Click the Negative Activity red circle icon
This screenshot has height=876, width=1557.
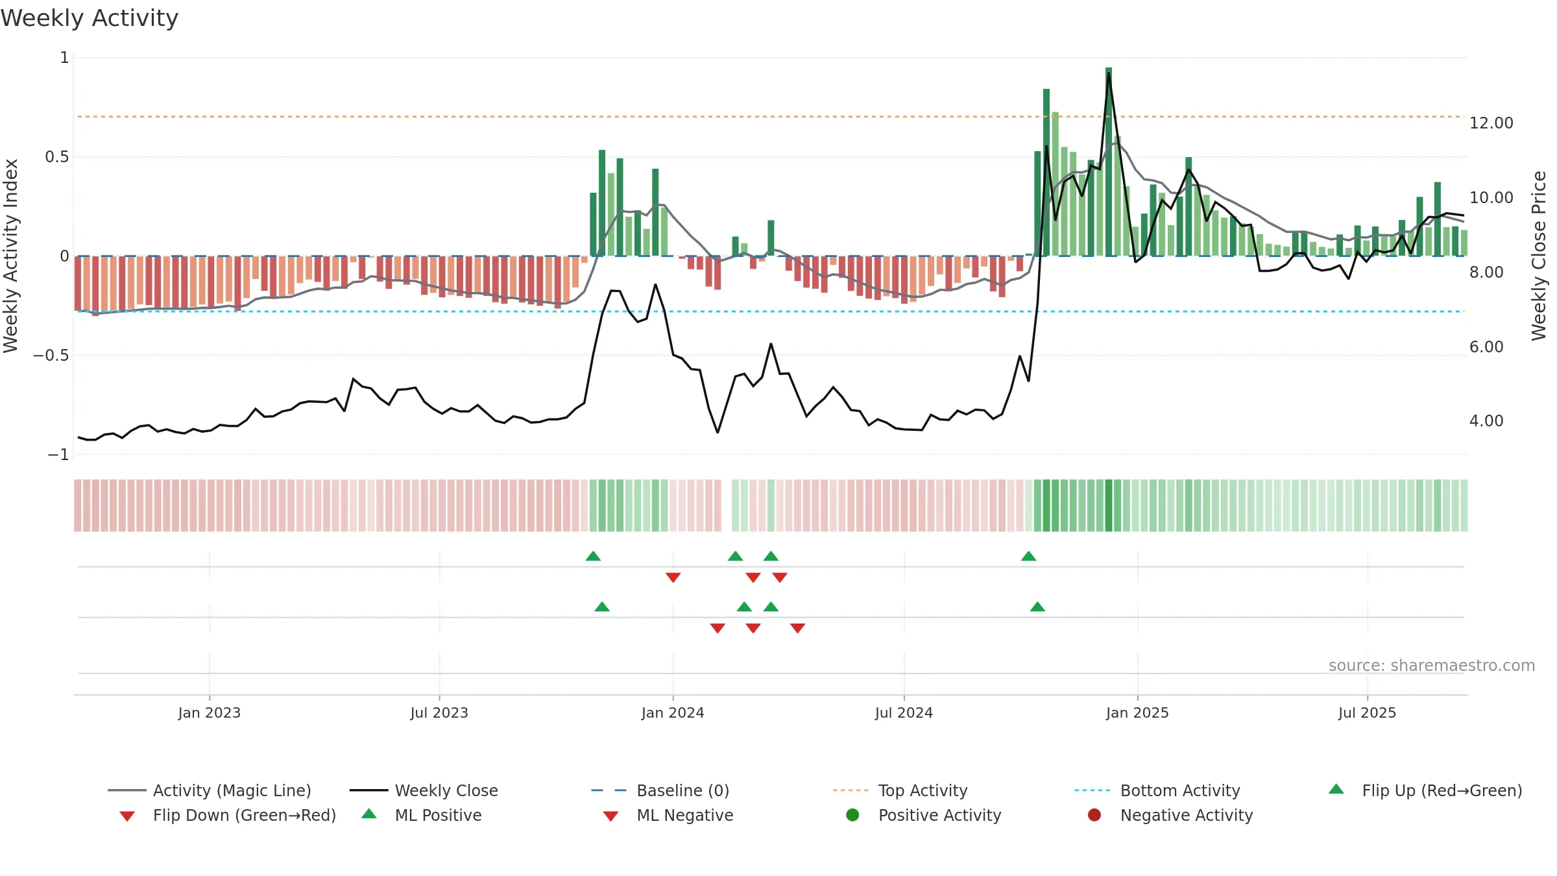point(1094,814)
